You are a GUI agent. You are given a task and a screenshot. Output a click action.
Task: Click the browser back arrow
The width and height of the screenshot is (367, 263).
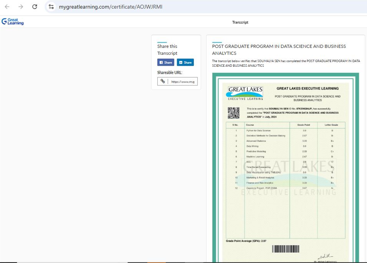[x=7, y=7]
